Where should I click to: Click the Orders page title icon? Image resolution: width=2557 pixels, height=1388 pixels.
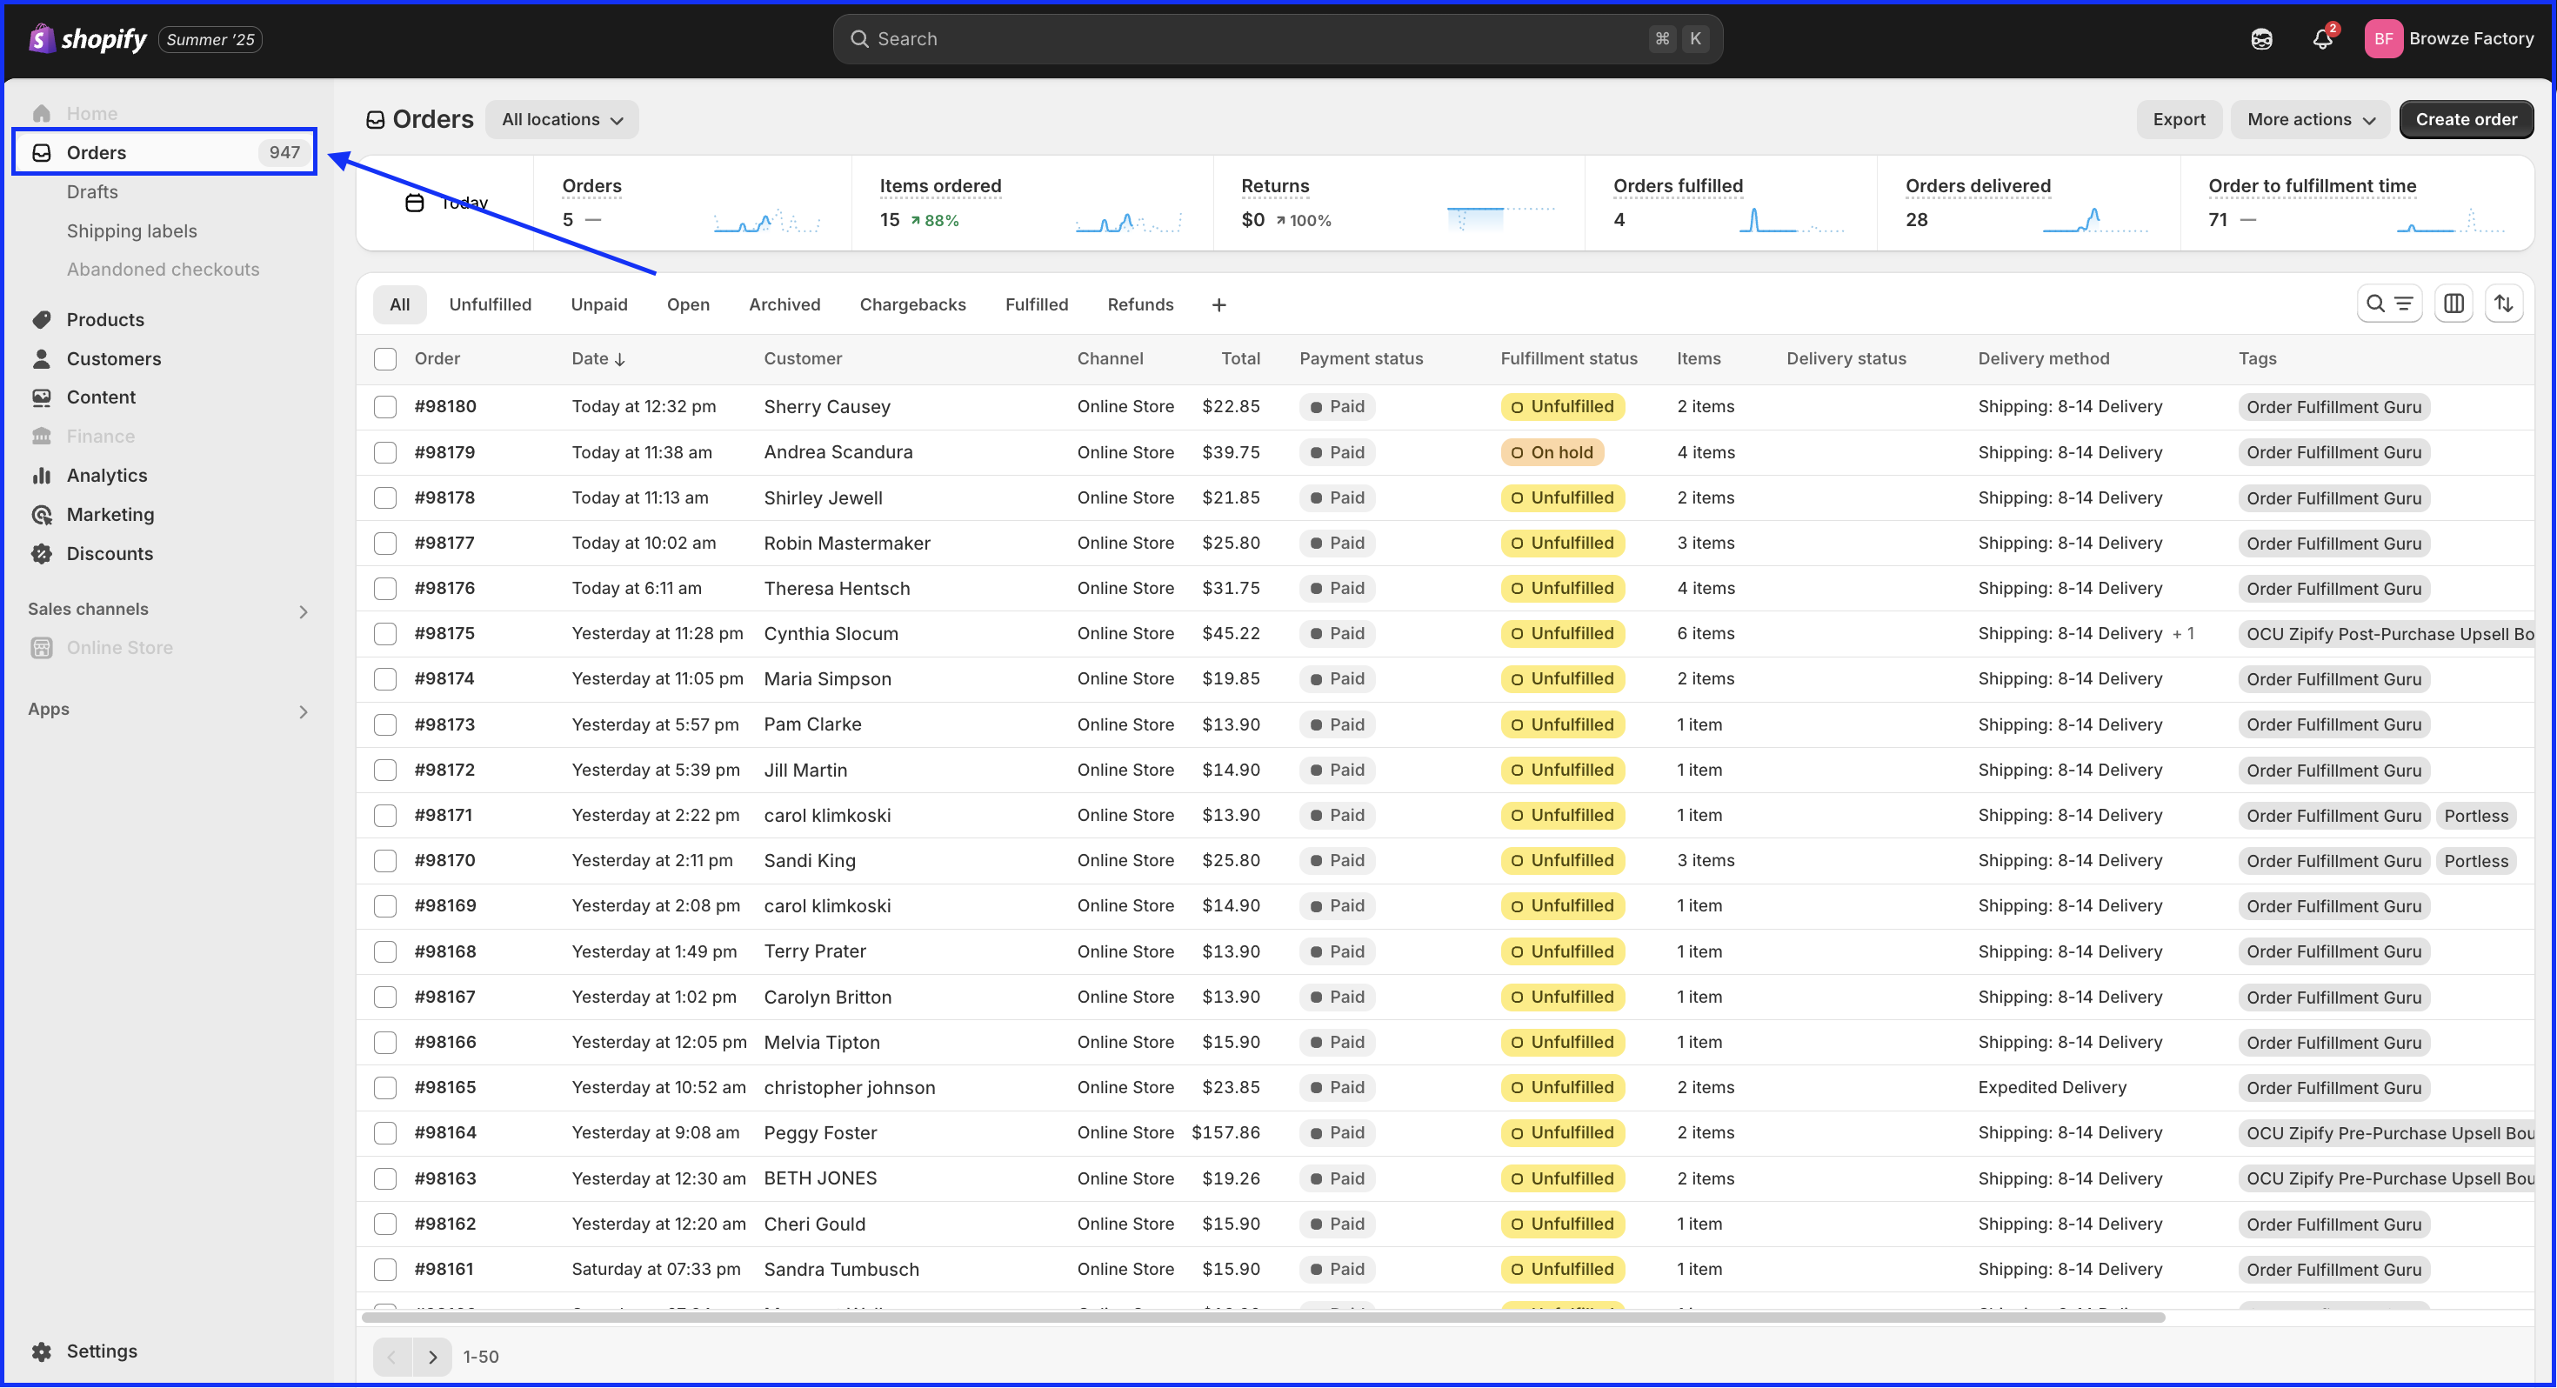375,120
